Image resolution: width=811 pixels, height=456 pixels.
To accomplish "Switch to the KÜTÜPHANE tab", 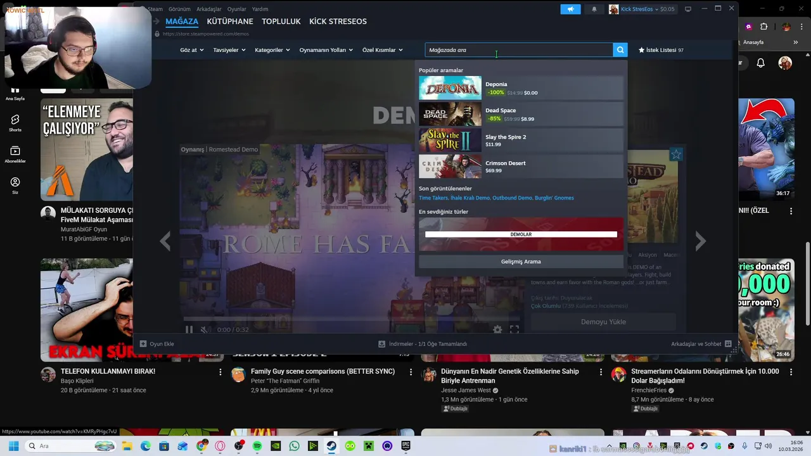I will tap(230, 22).
